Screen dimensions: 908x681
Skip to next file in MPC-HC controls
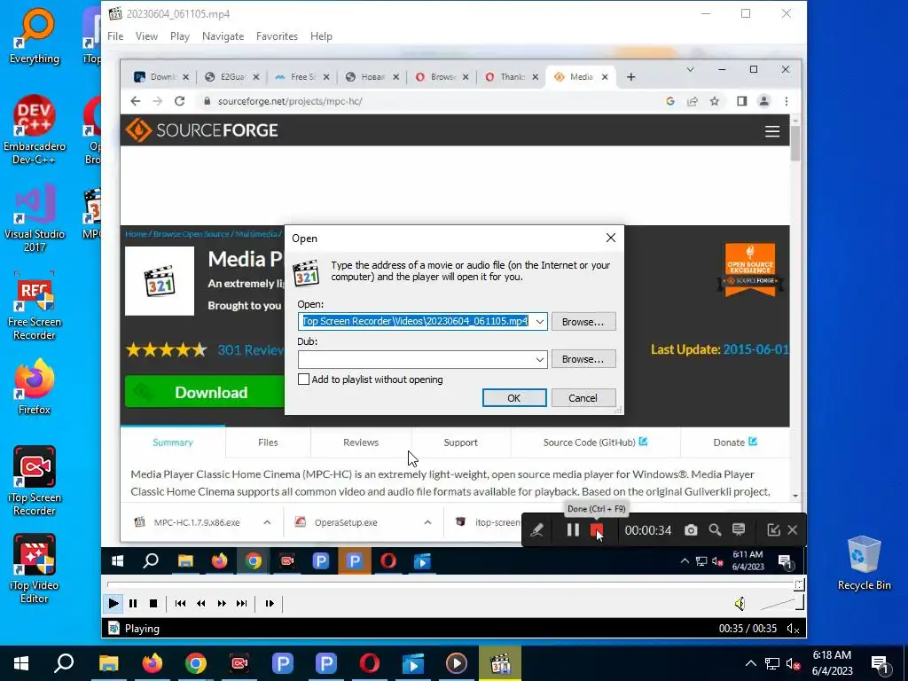coord(241,603)
